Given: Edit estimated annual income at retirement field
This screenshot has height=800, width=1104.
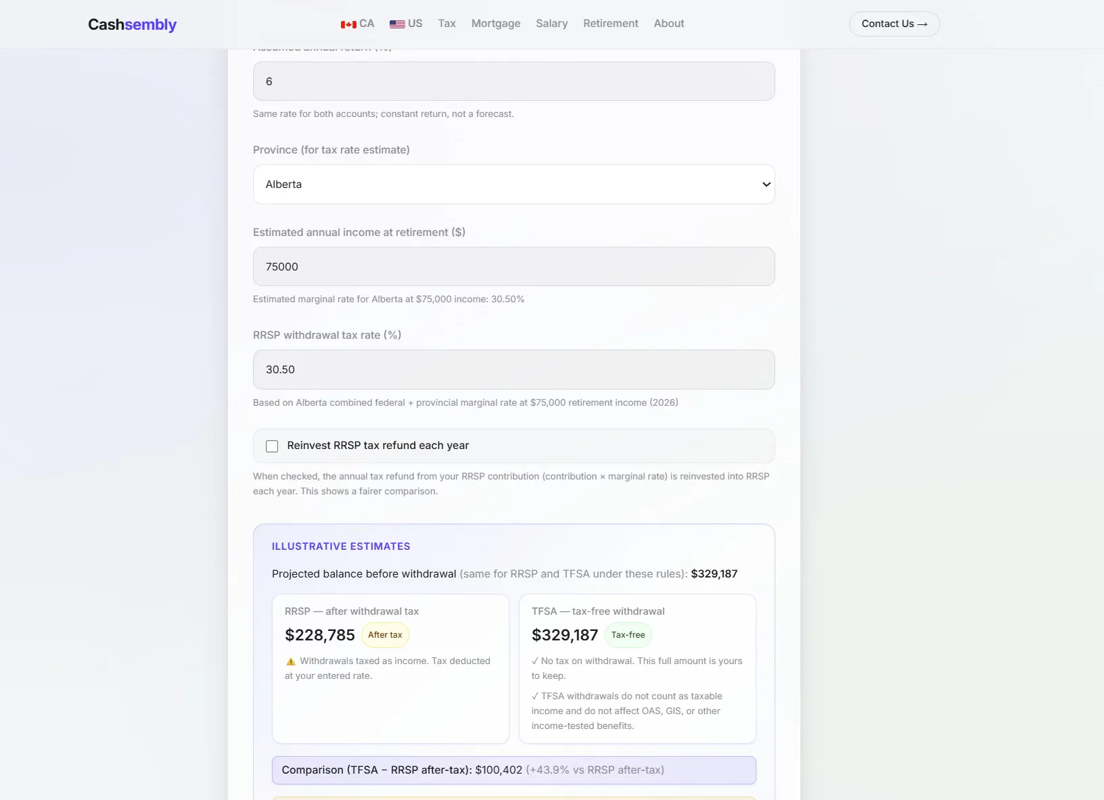Looking at the screenshot, I should pyautogui.click(x=514, y=266).
